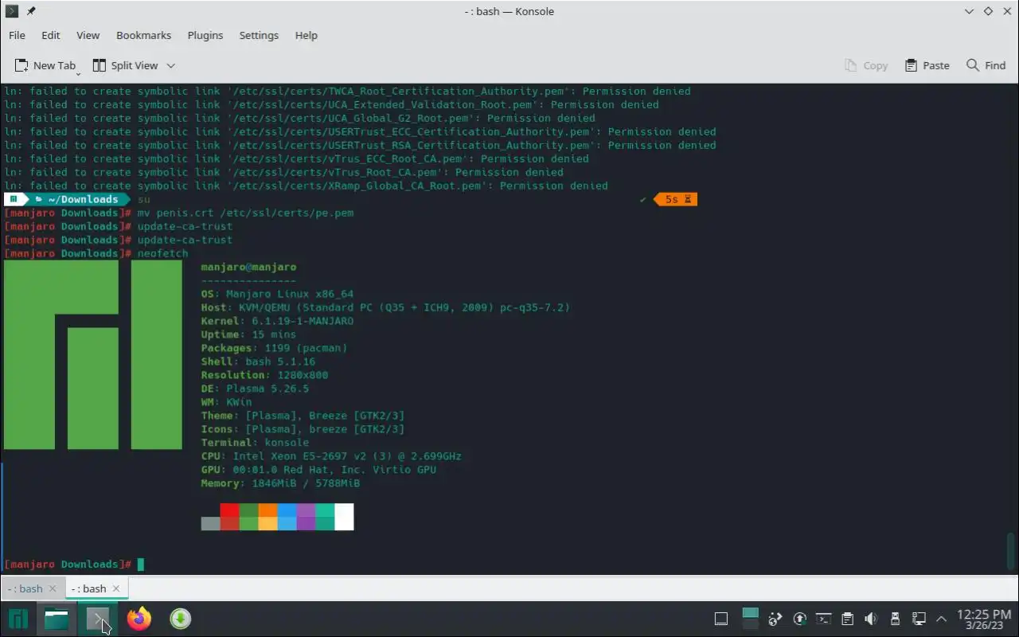Screen dimensions: 1019x637
Task: Click the Paste toolbar button
Action: pyautogui.click(x=927, y=65)
